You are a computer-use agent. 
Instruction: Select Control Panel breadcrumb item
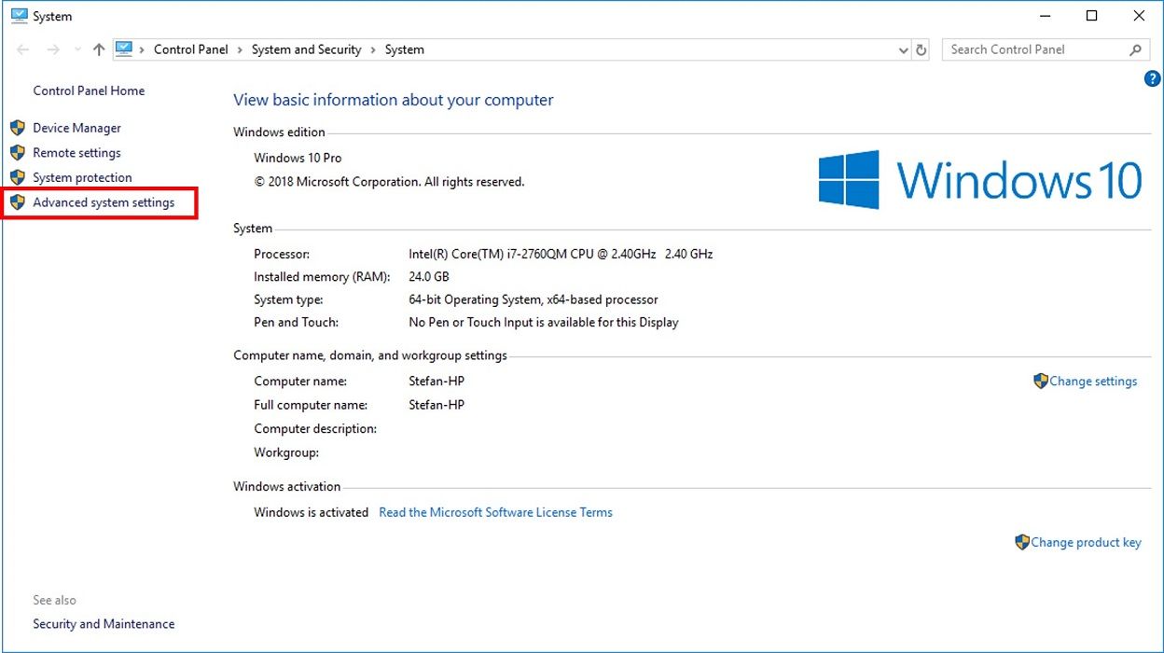(x=190, y=50)
